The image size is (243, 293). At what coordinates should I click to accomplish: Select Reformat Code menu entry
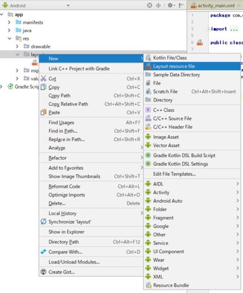[x=91, y=186]
